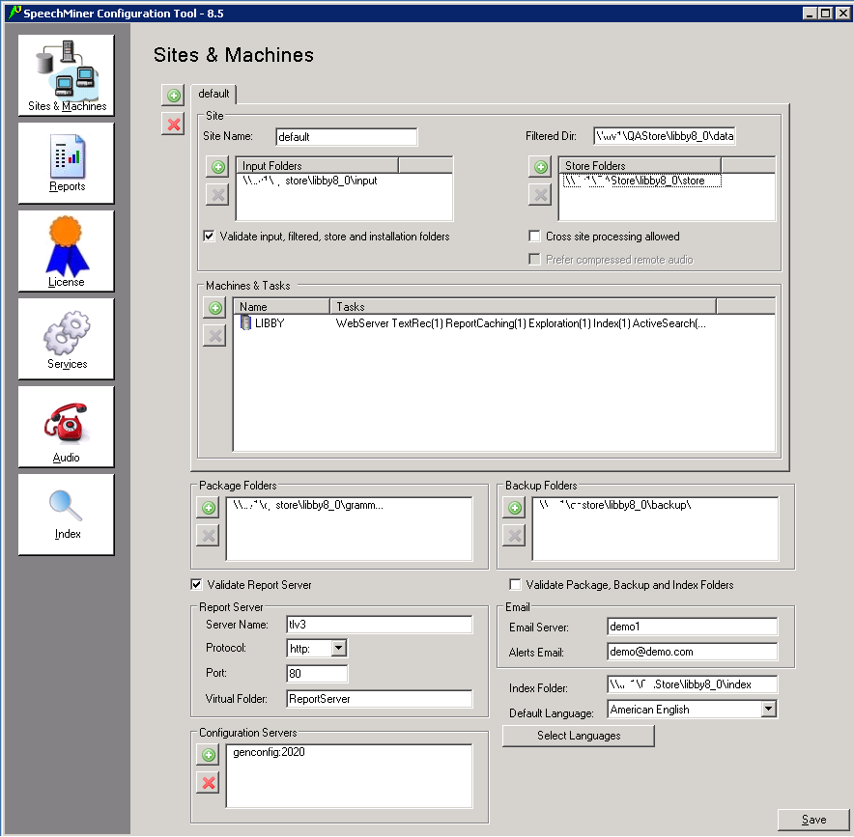Remove the genconfig configuration server
This screenshot has width=854, height=837.
coord(208,782)
